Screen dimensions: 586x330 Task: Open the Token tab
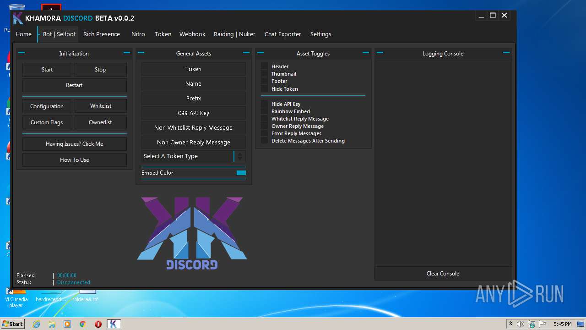pos(163,34)
